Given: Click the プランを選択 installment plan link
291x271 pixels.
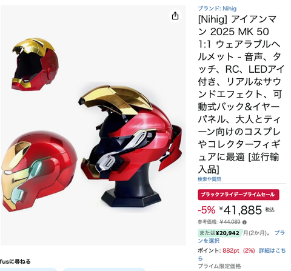Looking at the screenshot, I should tap(241, 237).
